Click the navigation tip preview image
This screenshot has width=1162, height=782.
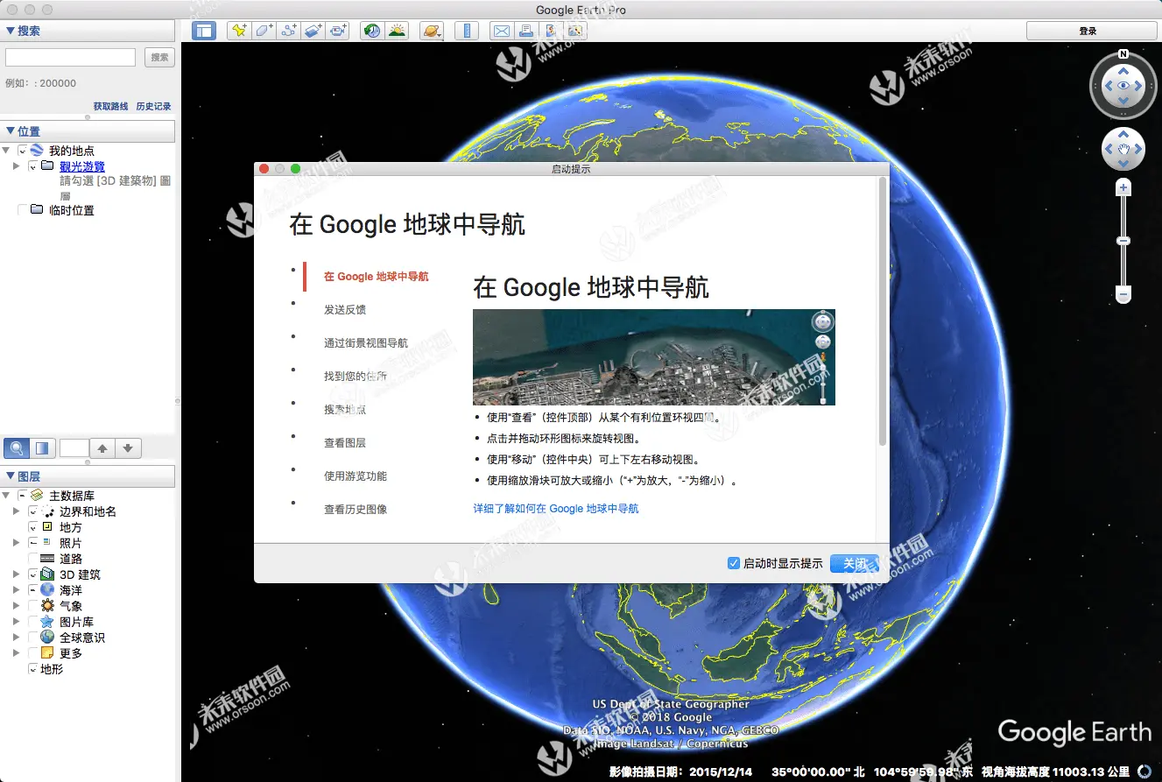click(x=653, y=356)
